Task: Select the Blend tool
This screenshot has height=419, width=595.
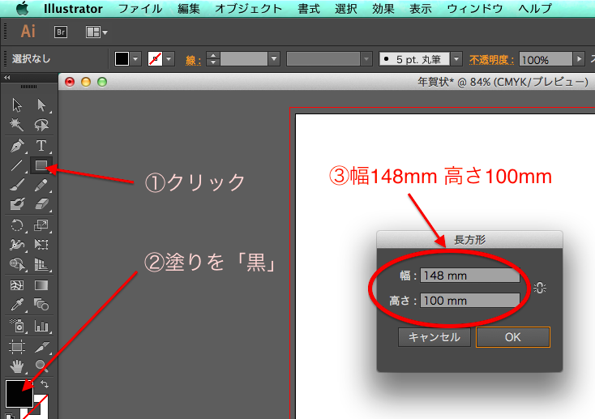Action: point(41,305)
